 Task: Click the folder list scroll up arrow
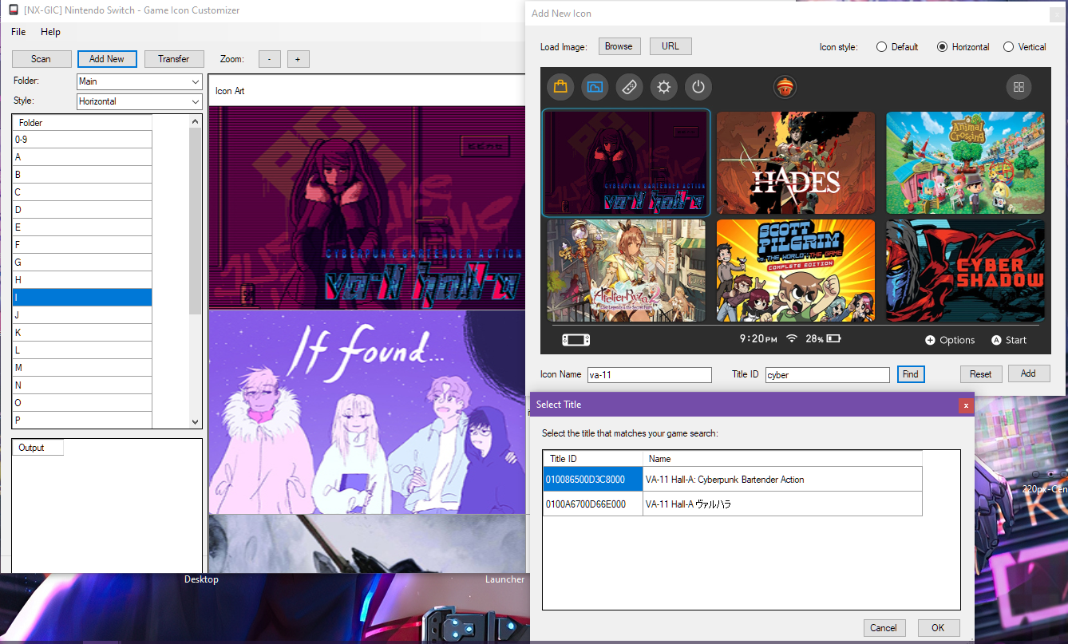coord(196,121)
